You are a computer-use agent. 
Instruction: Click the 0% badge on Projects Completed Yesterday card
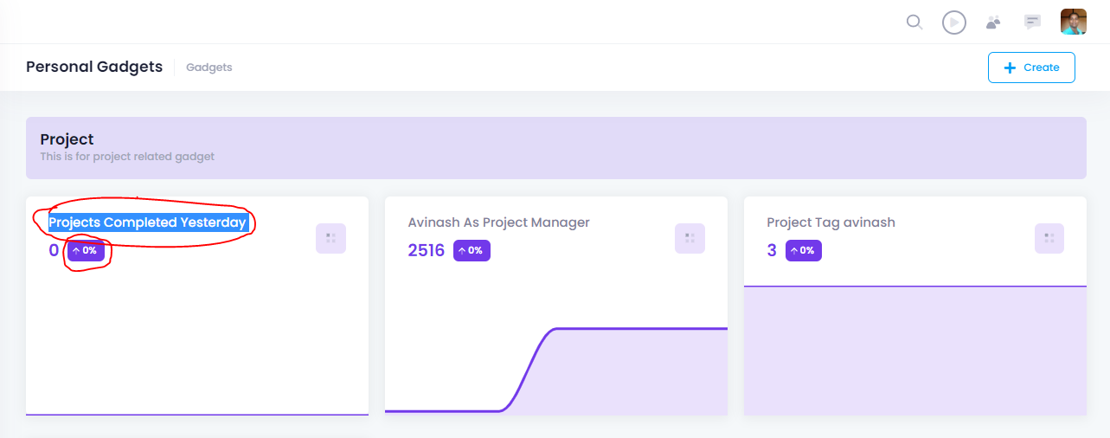pyautogui.click(x=86, y=251)
